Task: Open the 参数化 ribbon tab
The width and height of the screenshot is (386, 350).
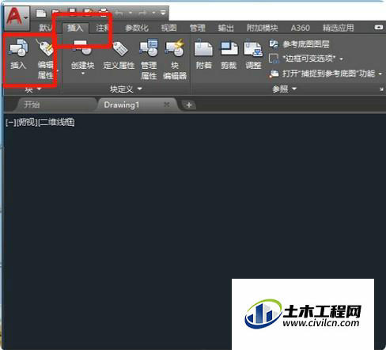Action: click(137, 28)
